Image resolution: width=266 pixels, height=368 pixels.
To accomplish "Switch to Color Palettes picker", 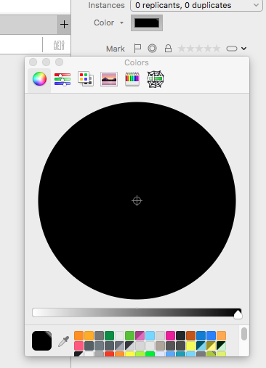I will click(86, 79).
